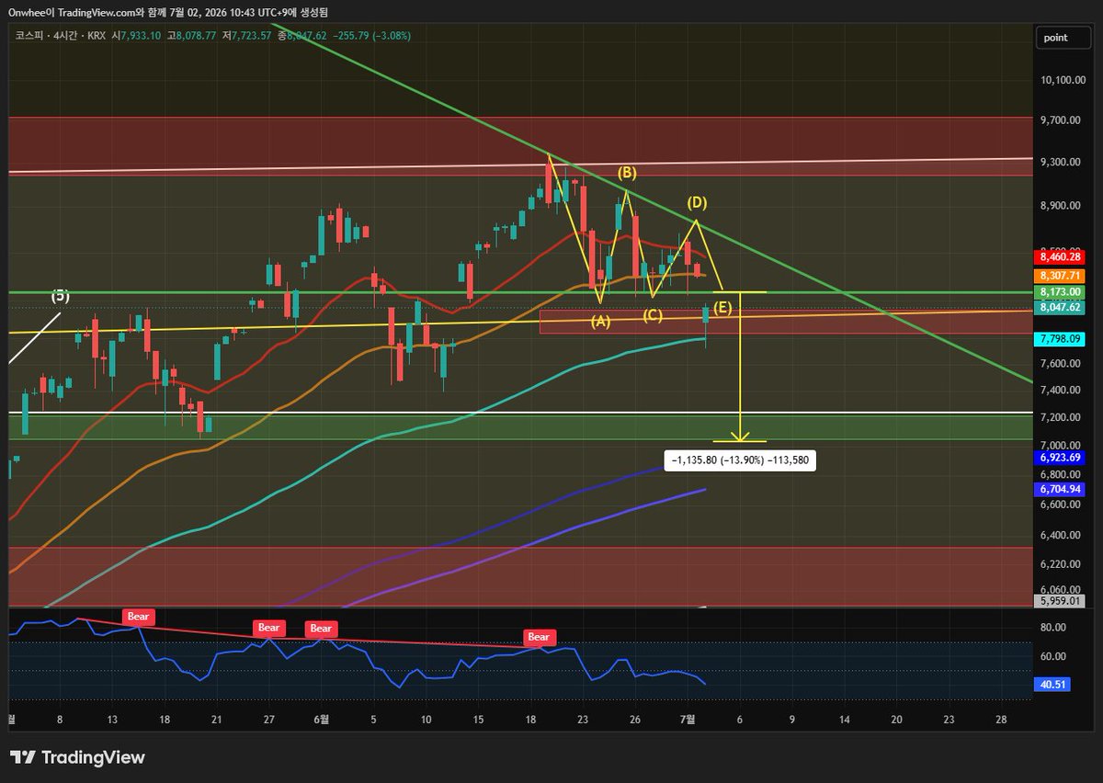Select the (E) wave label
Viewport: 1103px width, 783px height.
coord(722,308)
